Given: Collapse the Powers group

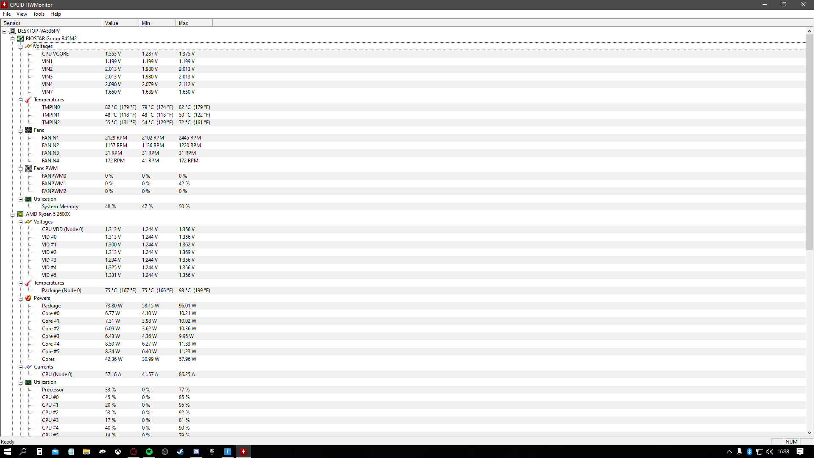Looking at the screenshot, I should (x=20, y=299).
